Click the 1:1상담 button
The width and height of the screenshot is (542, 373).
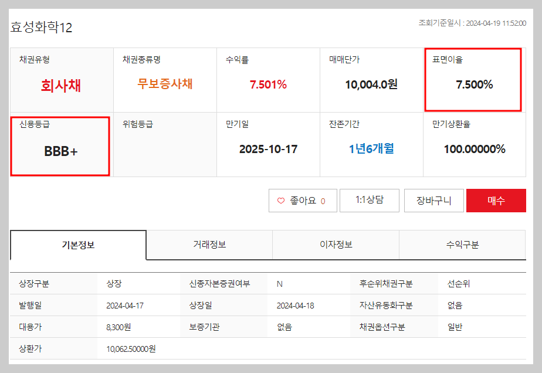[369, 200]
